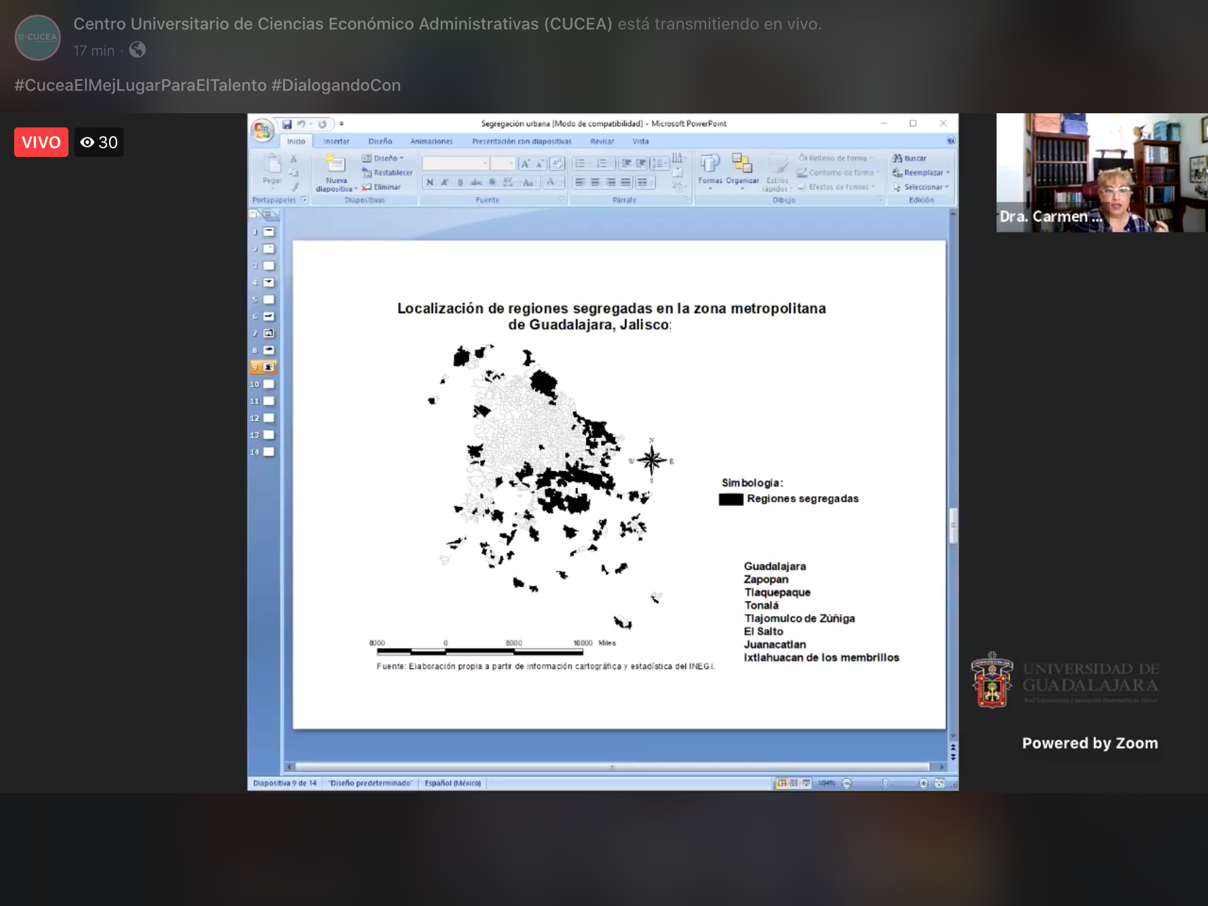Viewport: 1208px width, 906px height.
Task: Toggle bold N formatting button
Action: [x=429, y=182]
